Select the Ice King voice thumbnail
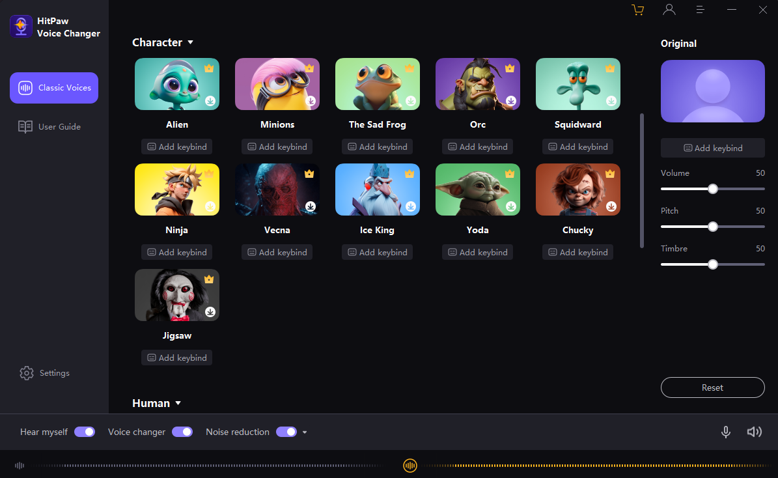The height and width of the screenshot is (478, 778). 378,190
